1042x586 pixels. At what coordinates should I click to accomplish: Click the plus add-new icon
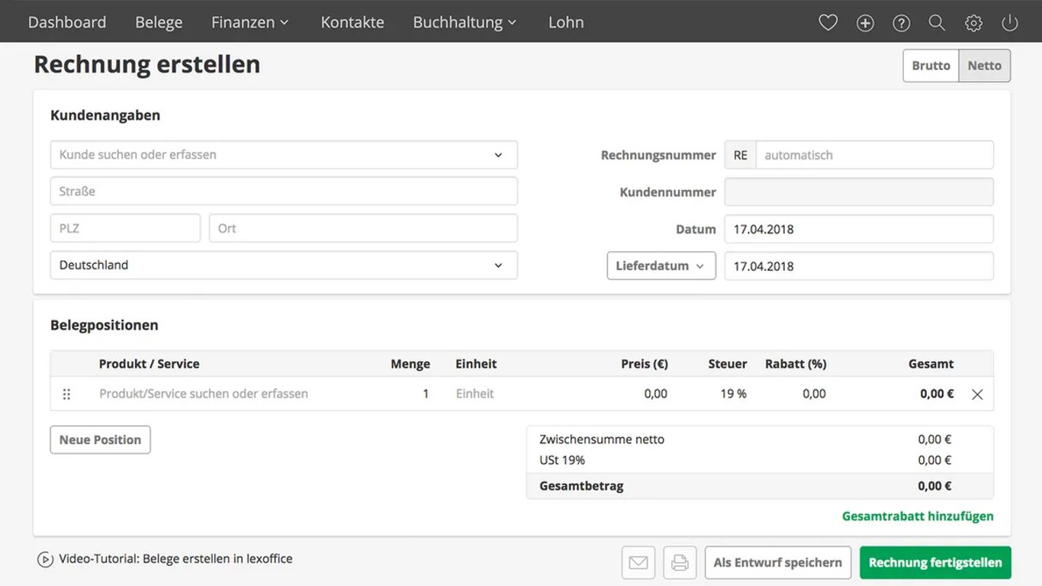865,23
